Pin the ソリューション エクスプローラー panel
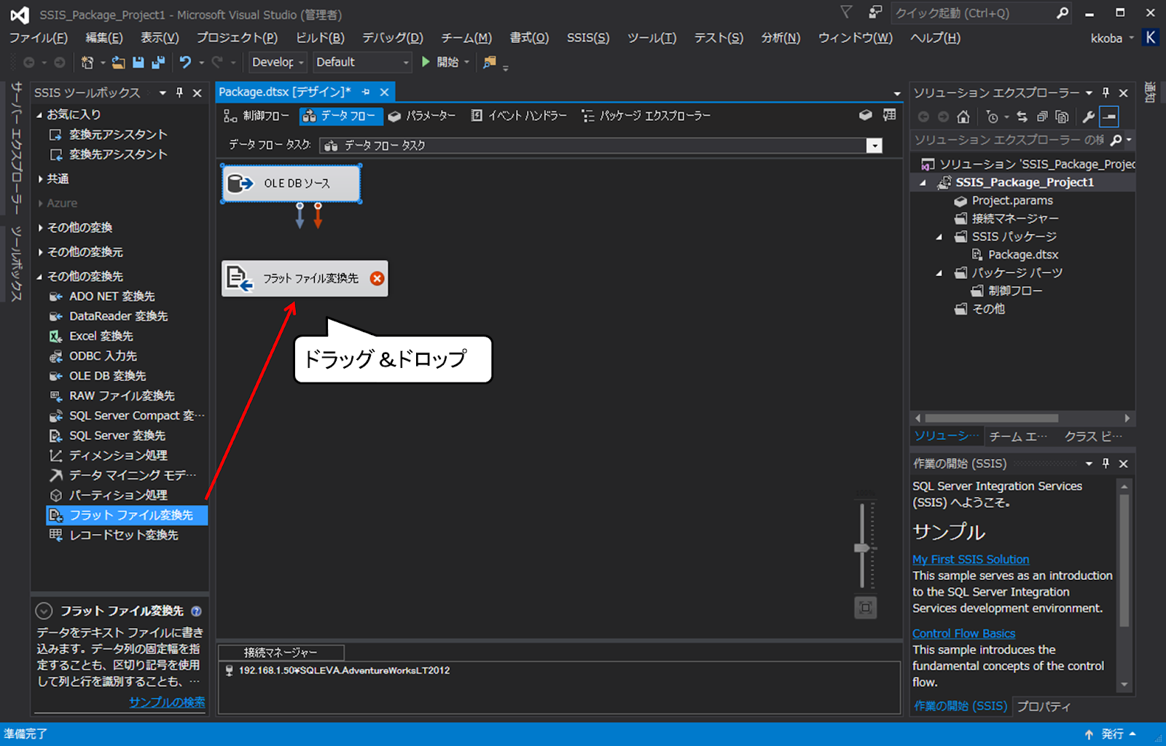The height and width of the screenshot is (746, 1166). 1106,93
